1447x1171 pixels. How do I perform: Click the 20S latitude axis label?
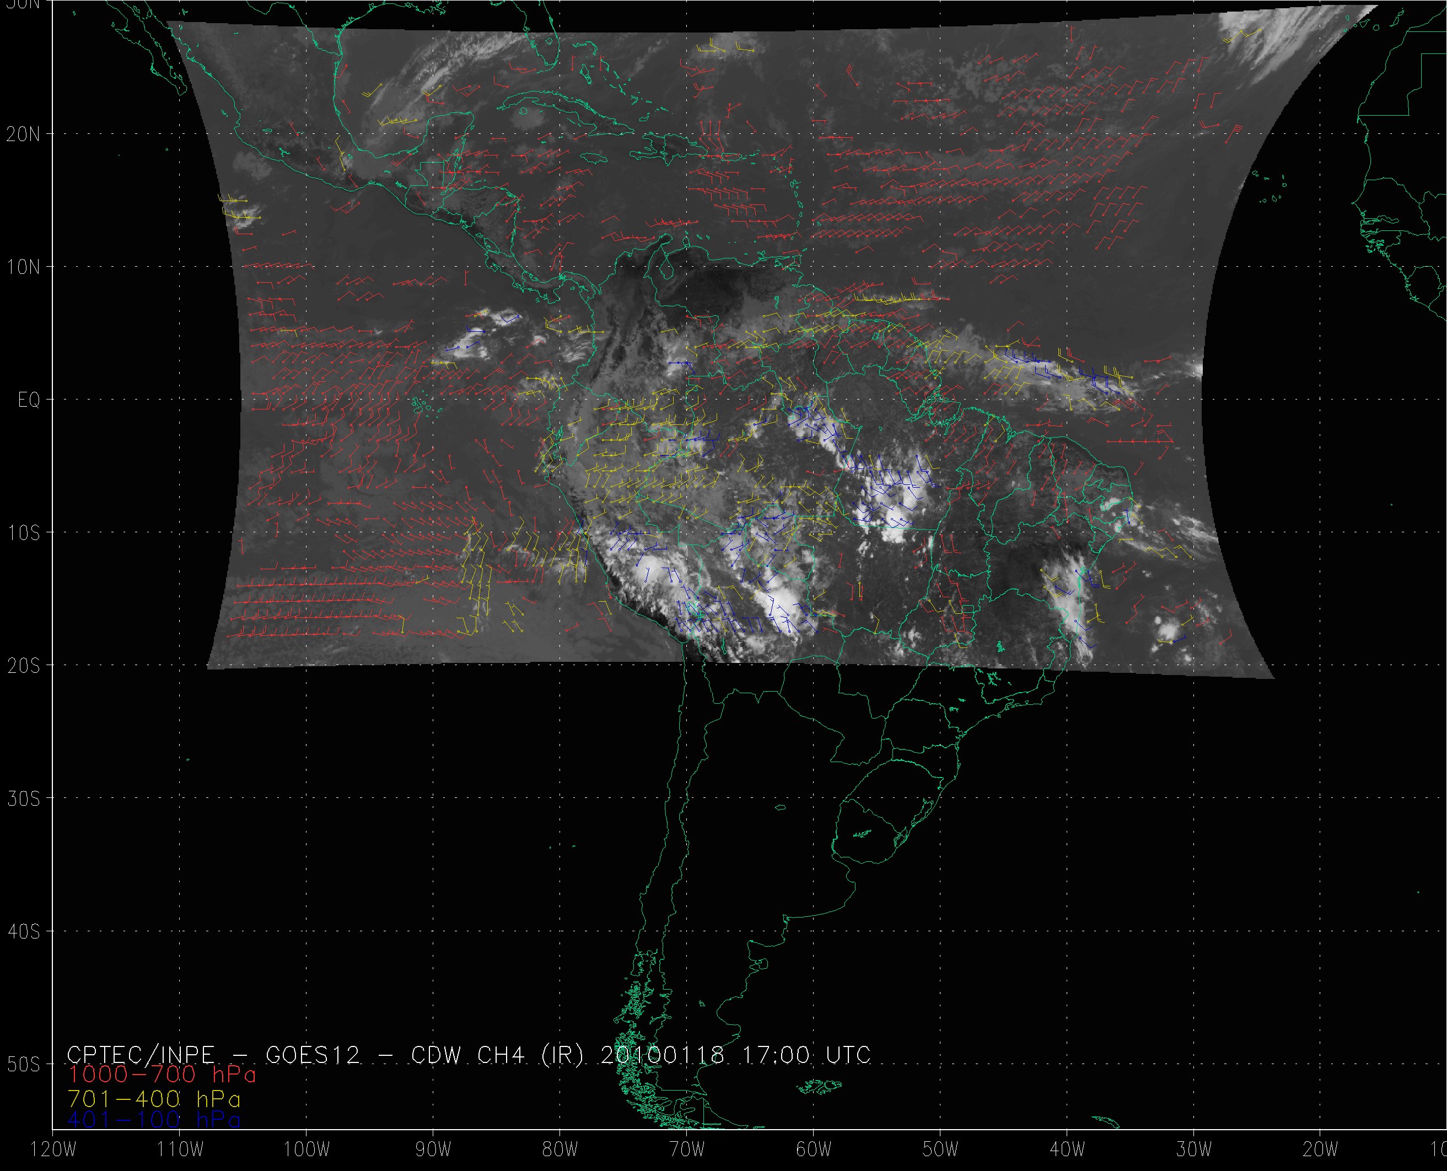tap(24, 666)
